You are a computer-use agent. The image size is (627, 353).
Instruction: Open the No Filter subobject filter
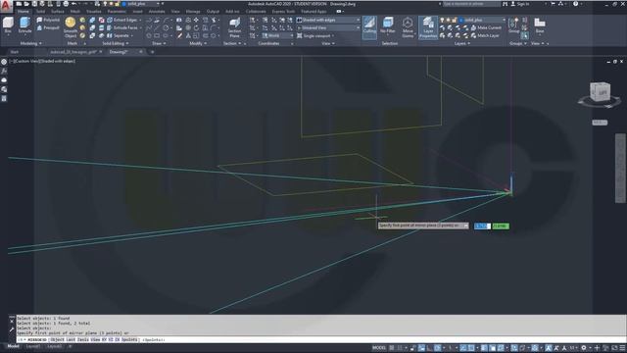pos(388,25)
